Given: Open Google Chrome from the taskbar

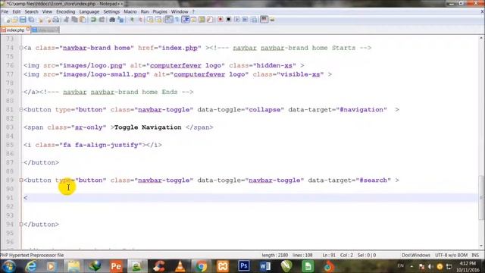Looking at the screenshot, I should coord(202,266).
